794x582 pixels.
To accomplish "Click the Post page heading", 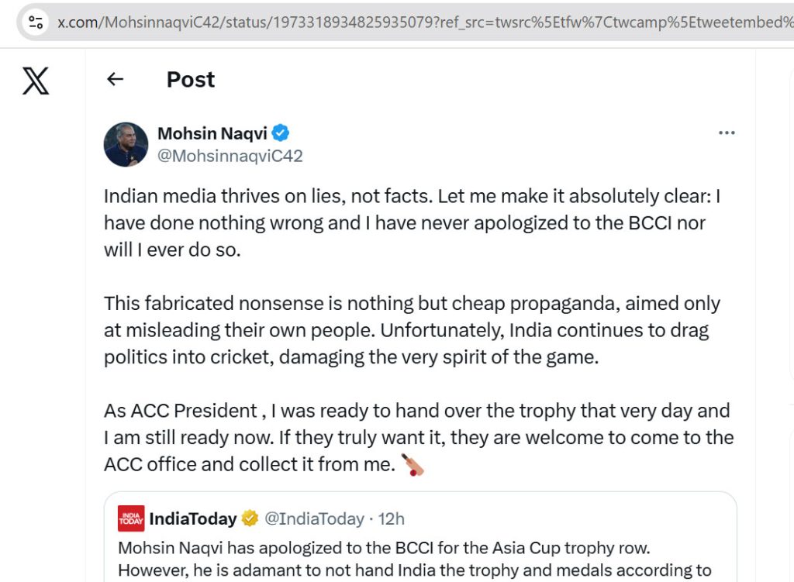I will pyautogui.click(x=191, y=79).
